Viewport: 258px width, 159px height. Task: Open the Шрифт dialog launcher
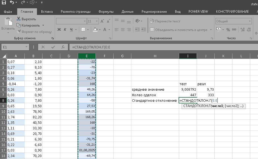[110, 38]
